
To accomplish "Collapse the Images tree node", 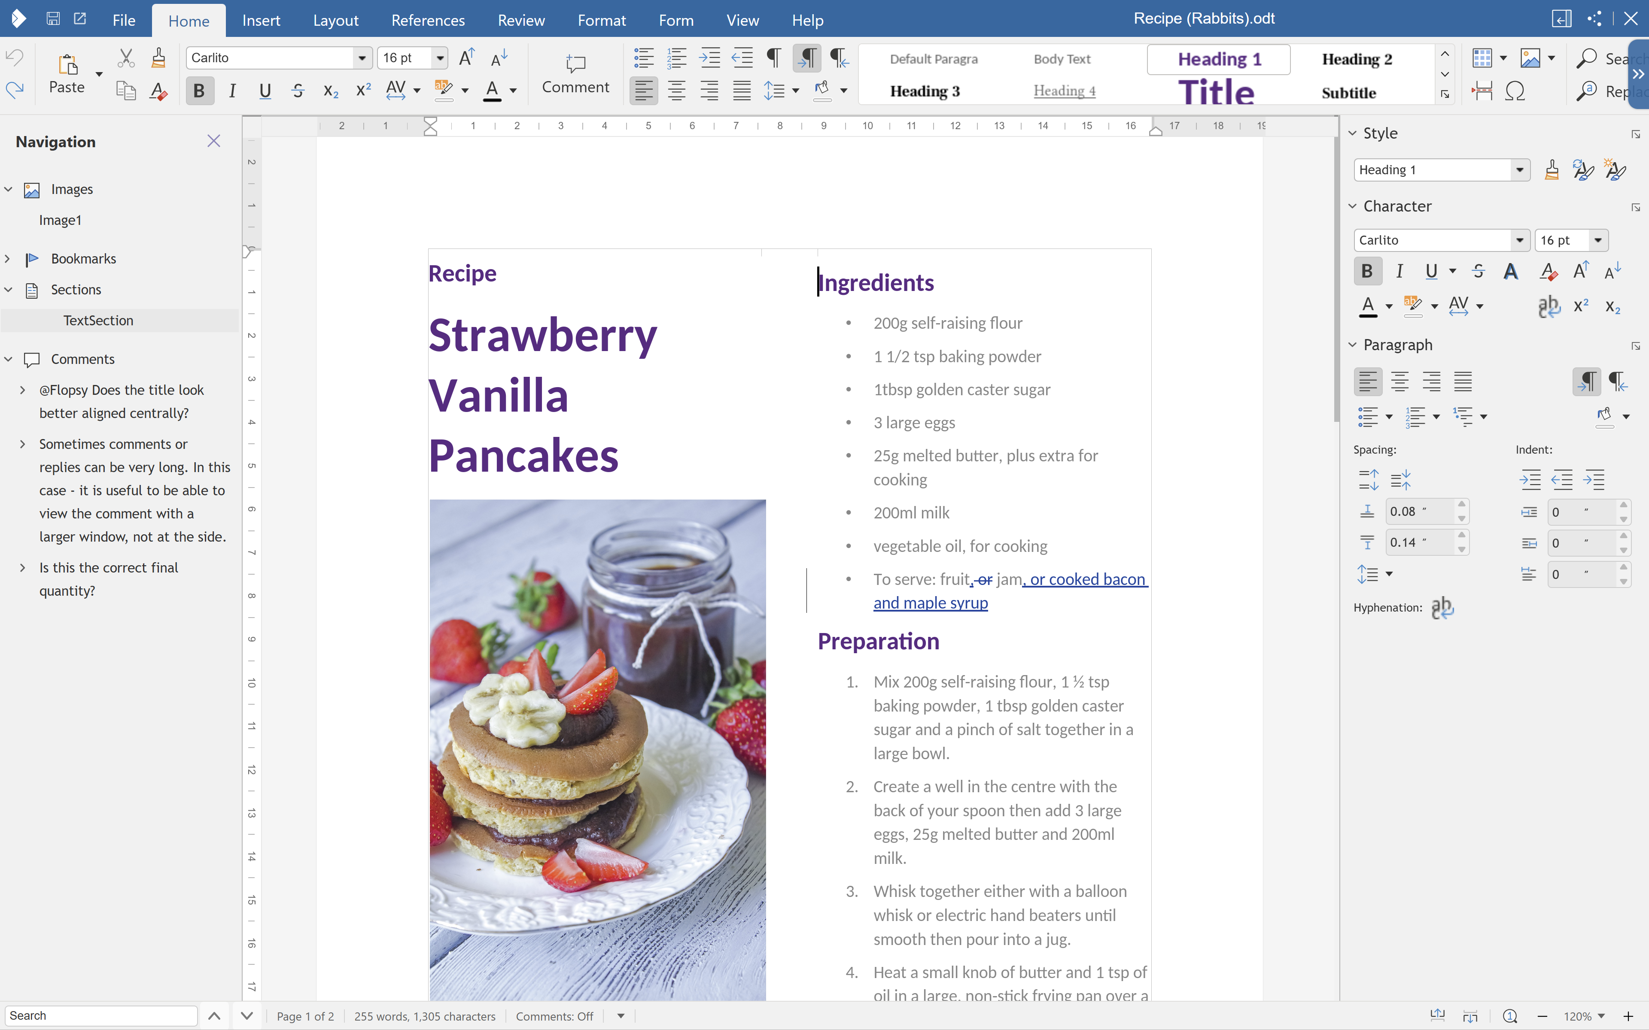I will pyautogui.click(x=8, y=189).
